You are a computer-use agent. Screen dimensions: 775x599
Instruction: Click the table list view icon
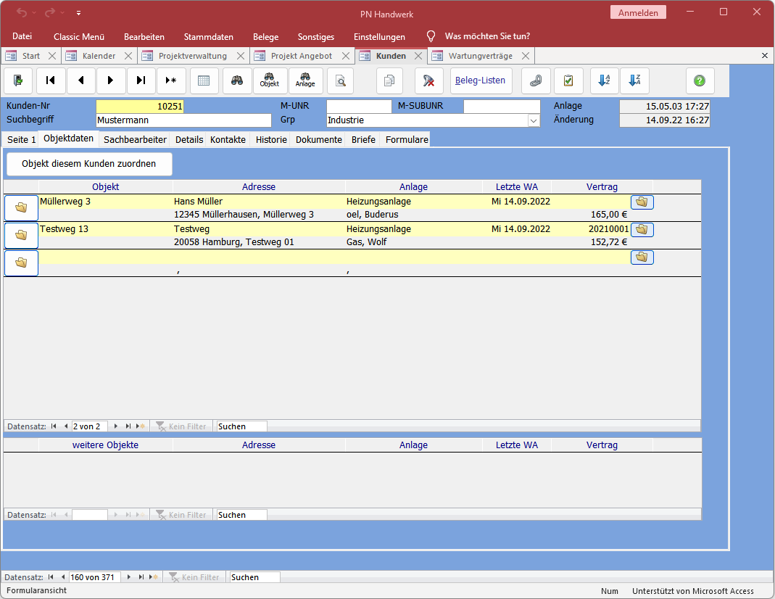[204, 80]
